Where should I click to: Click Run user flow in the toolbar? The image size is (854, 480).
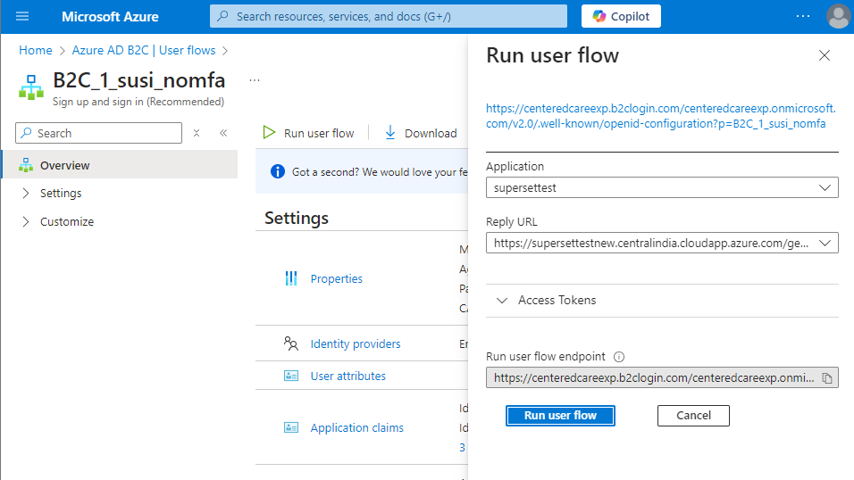click(308, 133)
